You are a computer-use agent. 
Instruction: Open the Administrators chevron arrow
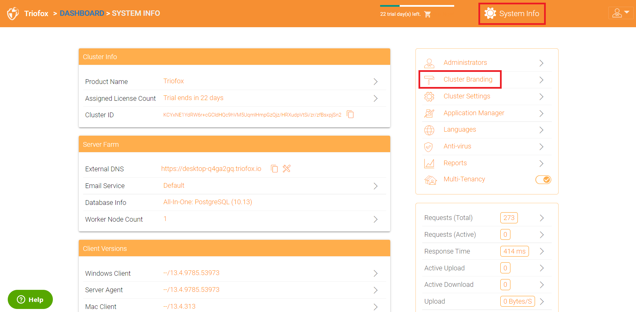541,63
